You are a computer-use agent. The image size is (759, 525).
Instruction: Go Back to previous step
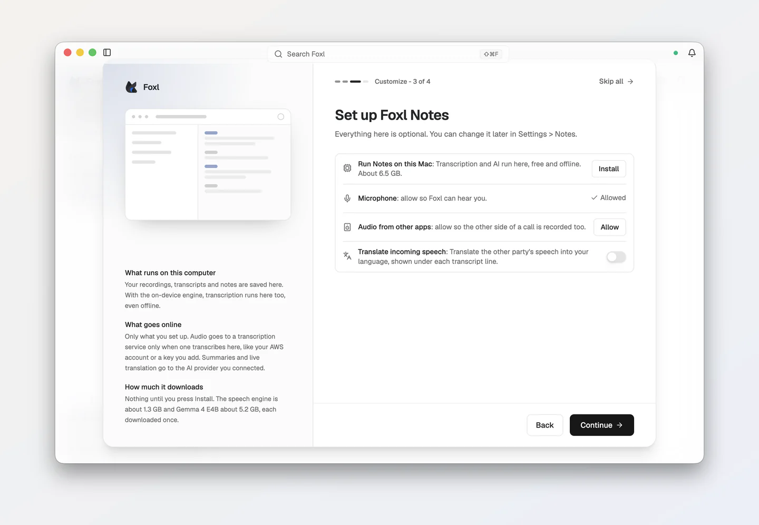tap(544, 425)
